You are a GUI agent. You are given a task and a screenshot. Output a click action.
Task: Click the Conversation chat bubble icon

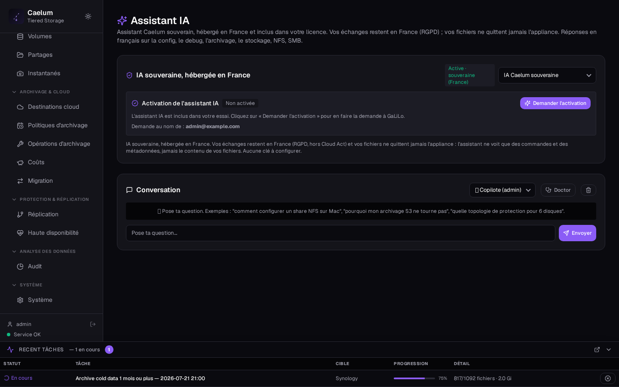pyautogui.click(x=129, y=190)
